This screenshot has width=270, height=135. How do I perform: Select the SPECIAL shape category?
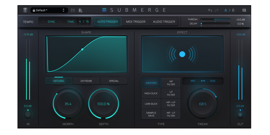point(114,81)
